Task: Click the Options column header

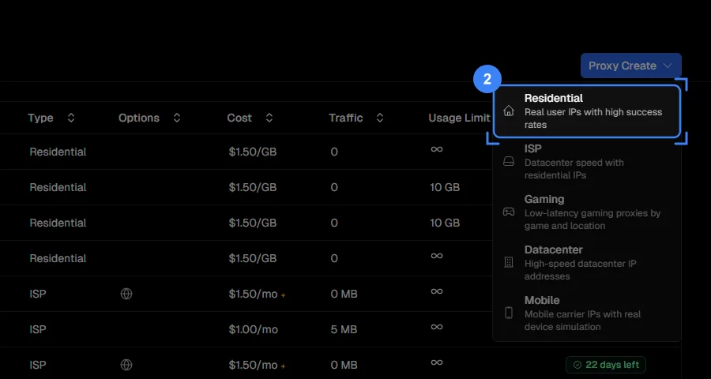Action: click(139, 118)
